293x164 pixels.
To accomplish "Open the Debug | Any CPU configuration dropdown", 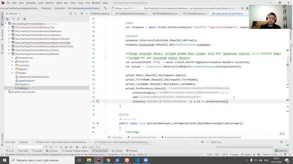I will 124,8.
